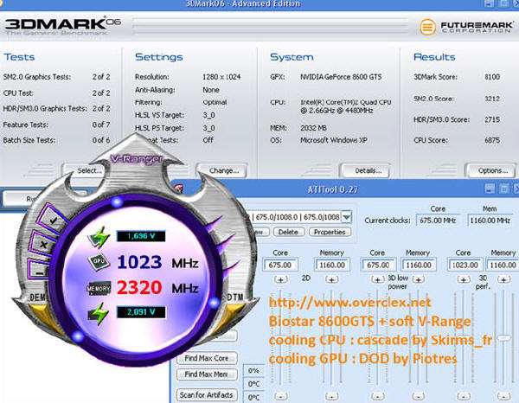Decrease 3D perf Memory with minus button
Viewport: 519px width, 403px height.
point(503,396)
